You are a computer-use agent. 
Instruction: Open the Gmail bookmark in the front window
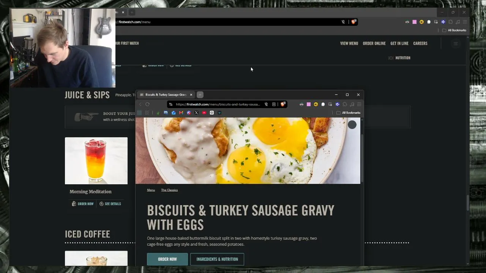point(181,113)
